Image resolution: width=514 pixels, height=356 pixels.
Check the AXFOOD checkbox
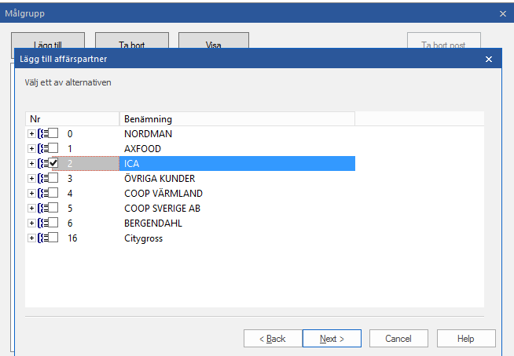tap(53, 148)
